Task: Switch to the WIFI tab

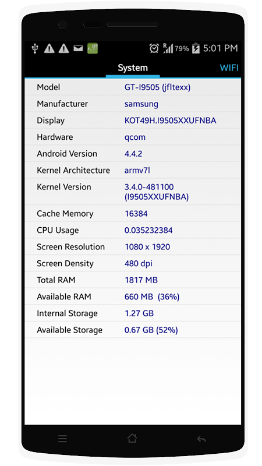Action: (229, 68)
